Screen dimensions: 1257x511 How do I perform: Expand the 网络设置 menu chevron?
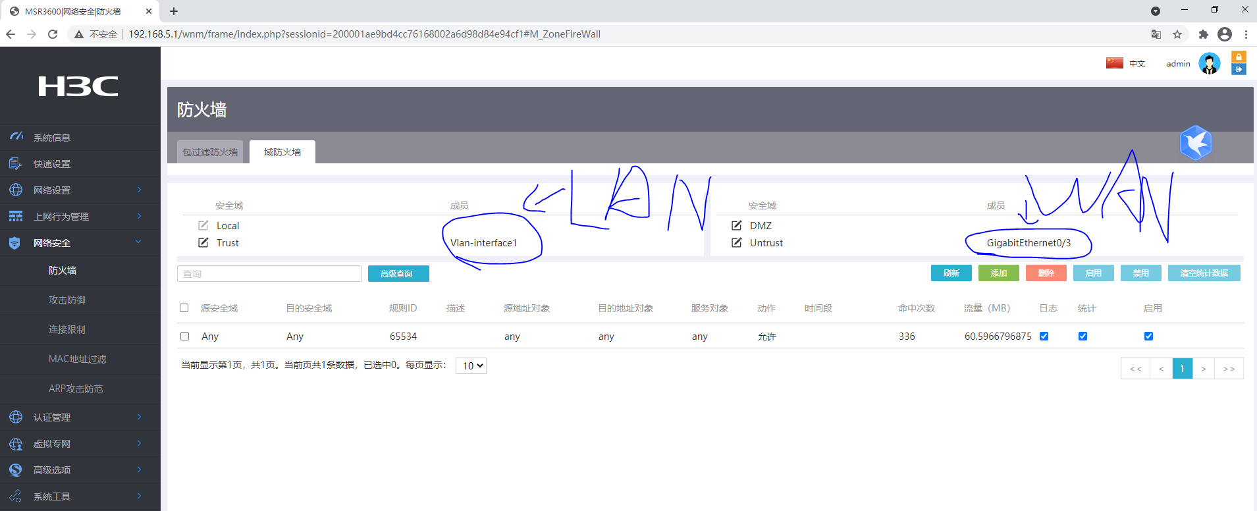click(139, 190)
